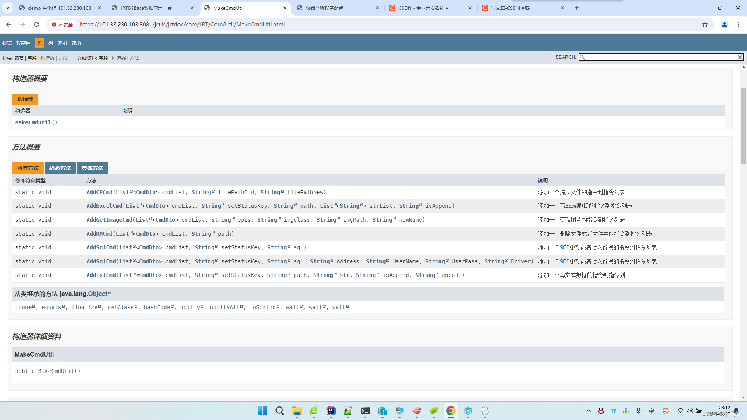Open the 概览 navigation item
This screenshot has height=420, width=747.
click(x=7, y=43)
